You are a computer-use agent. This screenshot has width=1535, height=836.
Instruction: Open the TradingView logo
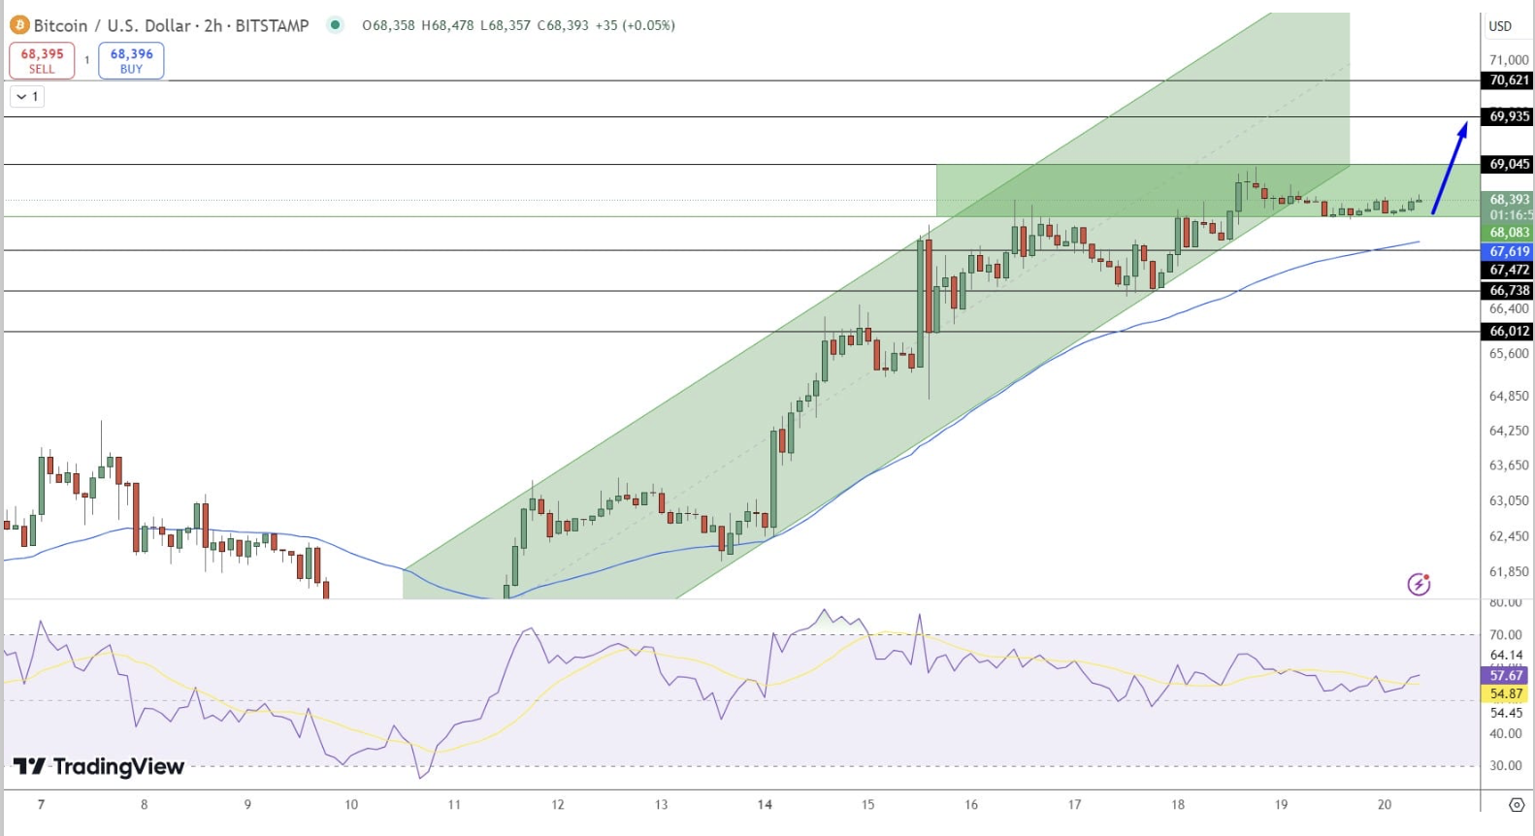98,767
